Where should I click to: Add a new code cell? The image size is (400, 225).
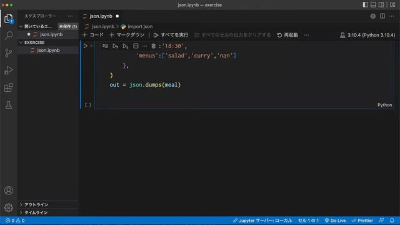pos(93,35)
